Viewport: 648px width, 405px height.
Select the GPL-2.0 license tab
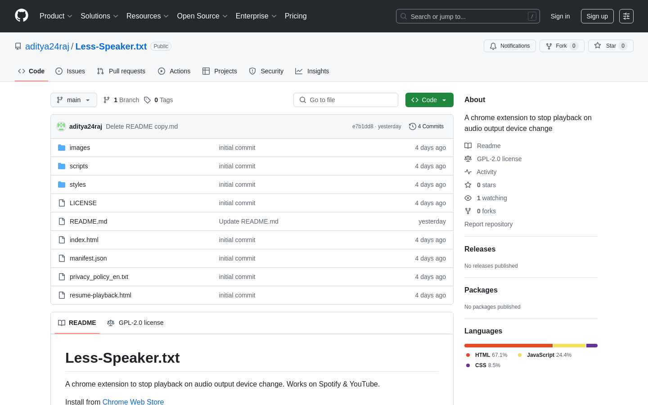[x=135, y=323]
